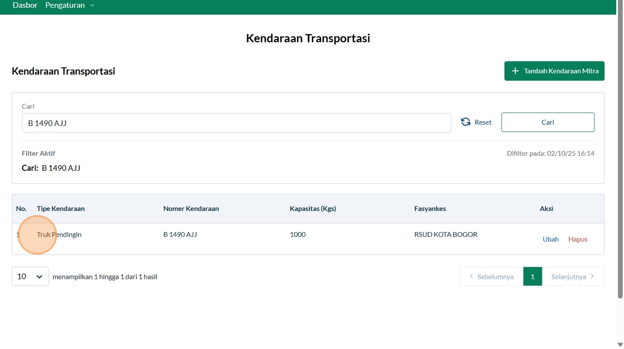
Task: Click the menampilkan 1 hingga 1 text
Action: pyautogui.click(x=105, y=277)
